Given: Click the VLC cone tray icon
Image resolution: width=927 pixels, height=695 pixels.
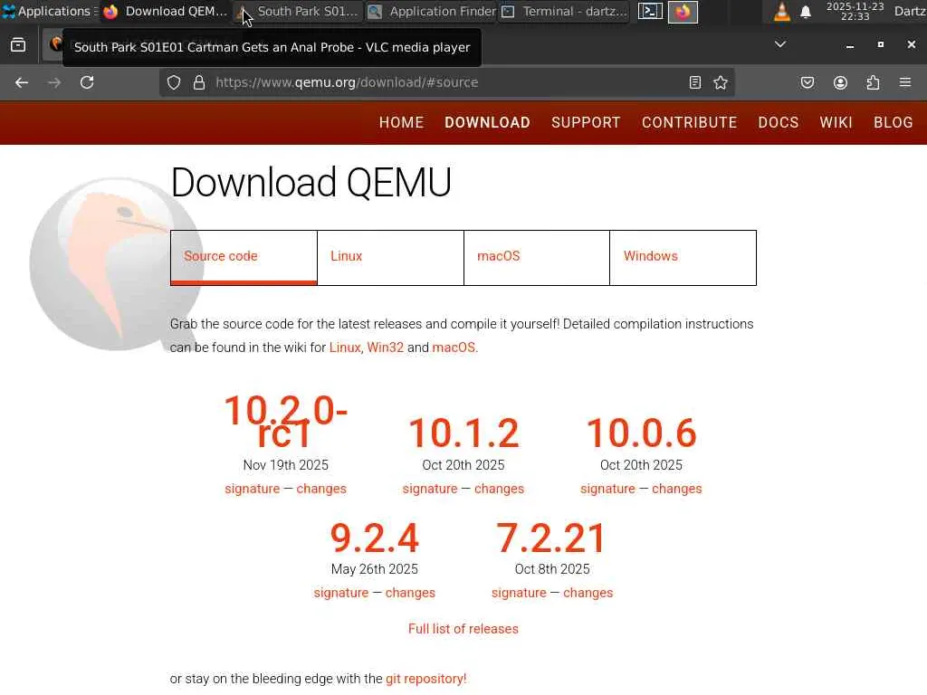Looking at the screenshot, I should tap(781, 11).
